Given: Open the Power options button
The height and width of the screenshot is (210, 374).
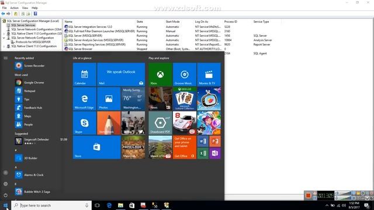Looking at the screenshot, I should pos(5,195).
